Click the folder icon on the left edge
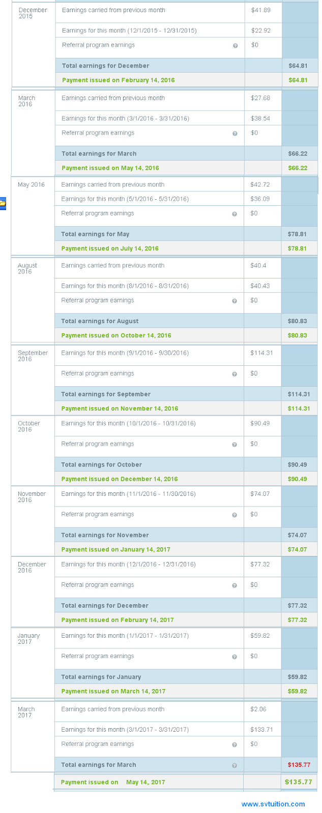The height and width of the screenshot is (813, 322). (x=3, y=203)
